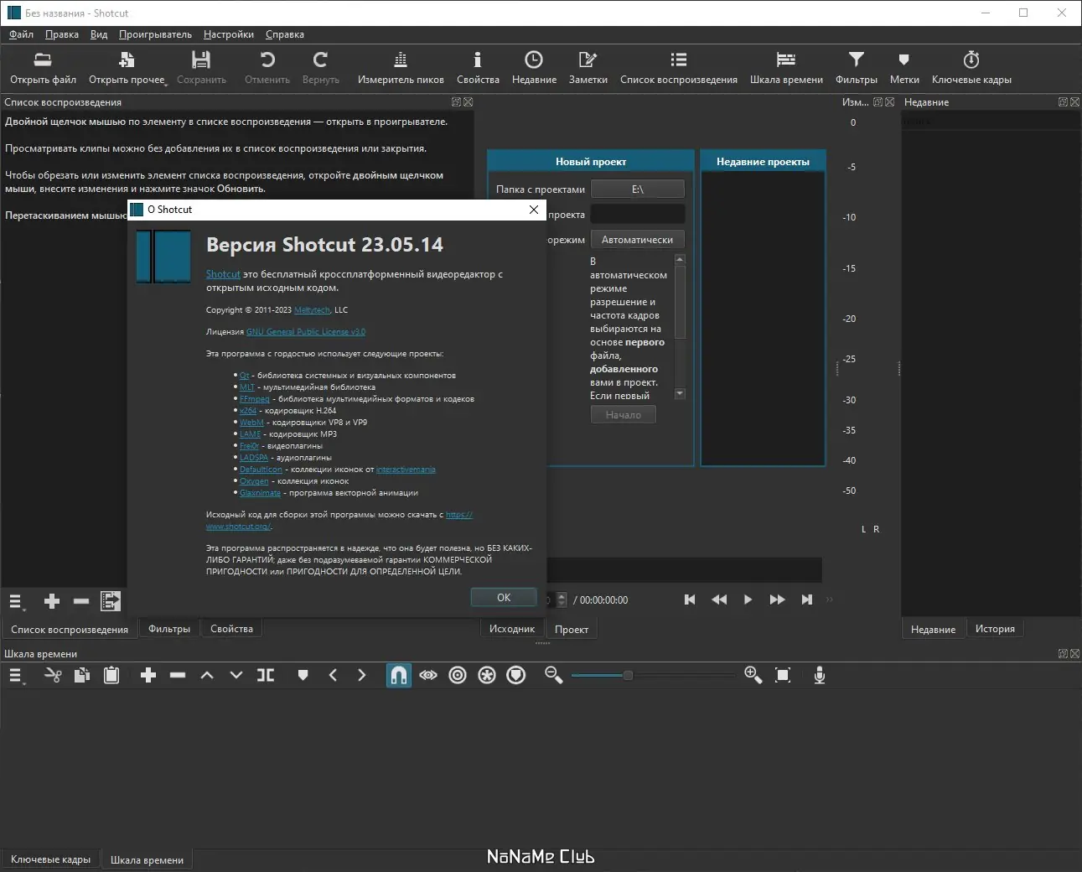
Task: Click the record audio microphone icon
Action: pyautogui.click(x=820, y=675)
